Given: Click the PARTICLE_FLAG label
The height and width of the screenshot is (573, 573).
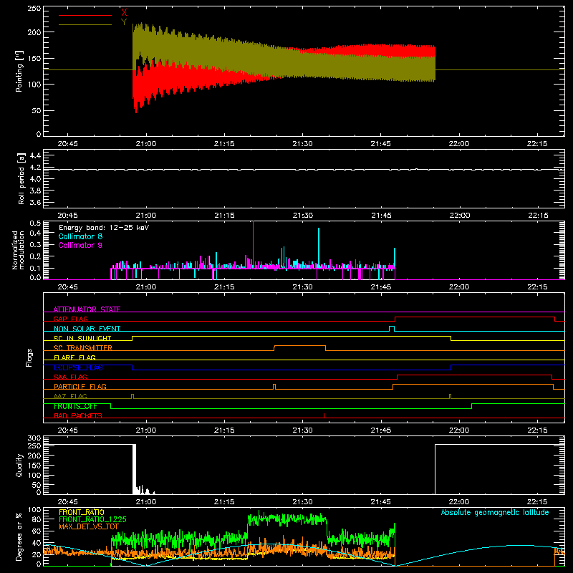Looking at the screenshot, I should pos(80,387).
